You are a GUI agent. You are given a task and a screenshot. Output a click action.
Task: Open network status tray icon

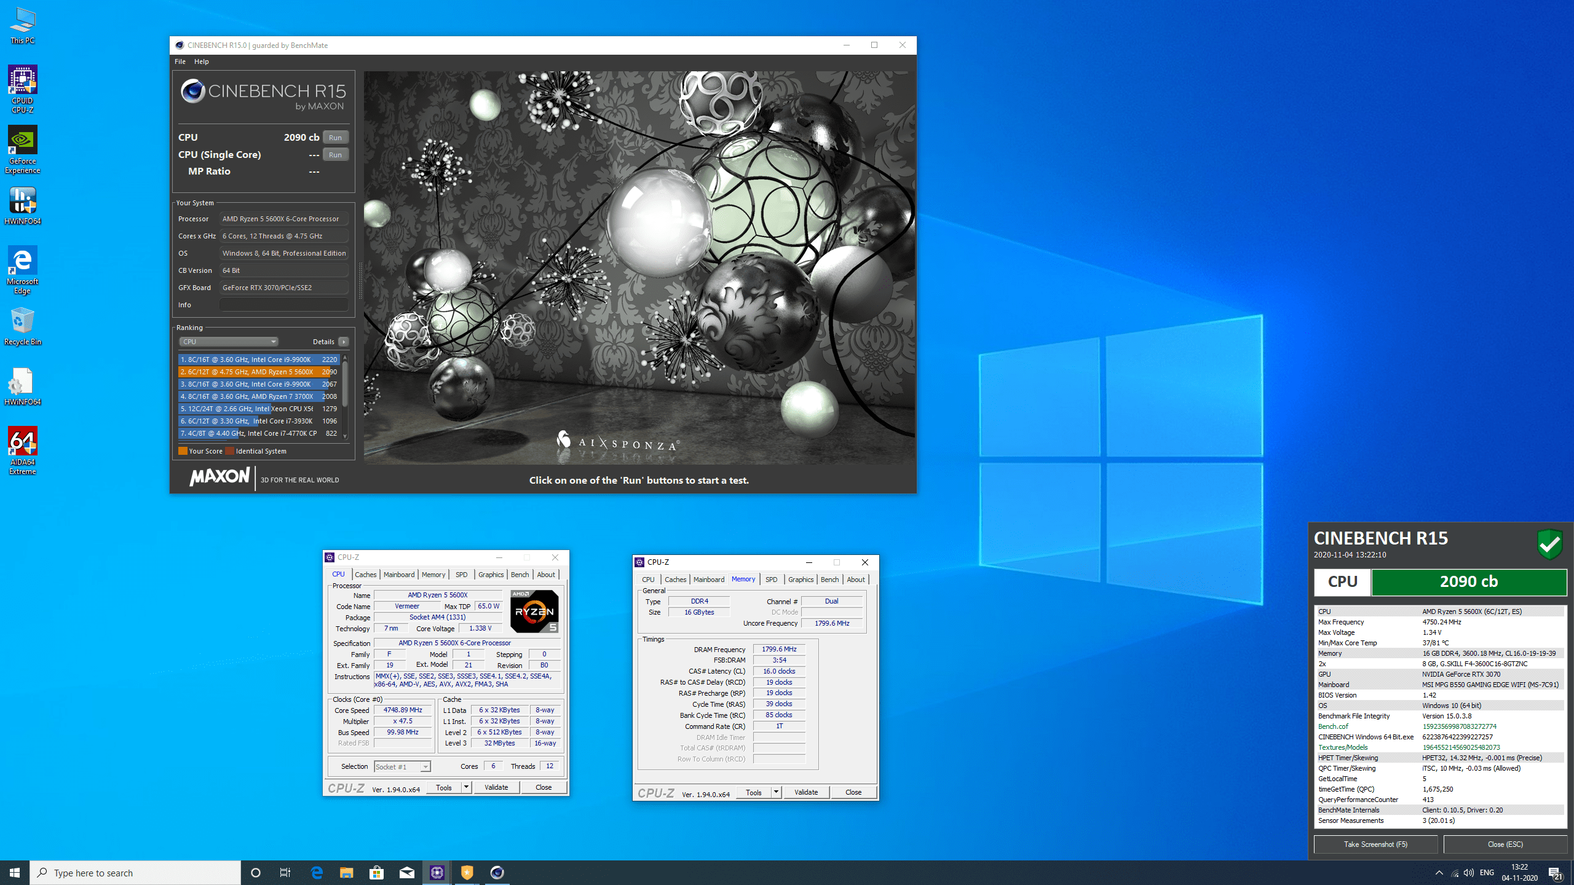click(x=1455, y=873)
